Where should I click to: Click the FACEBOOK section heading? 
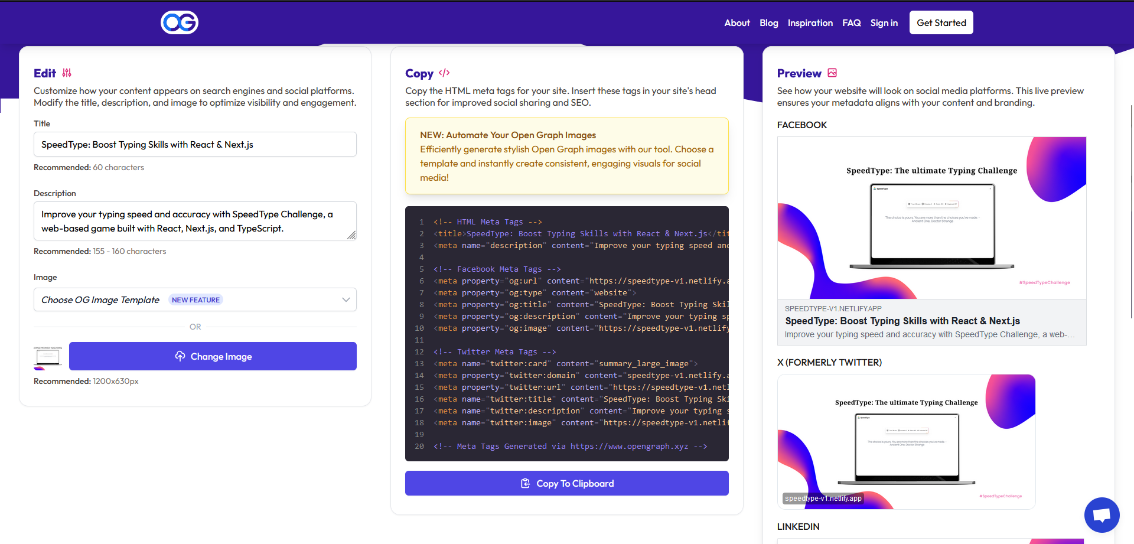[801, 125]
